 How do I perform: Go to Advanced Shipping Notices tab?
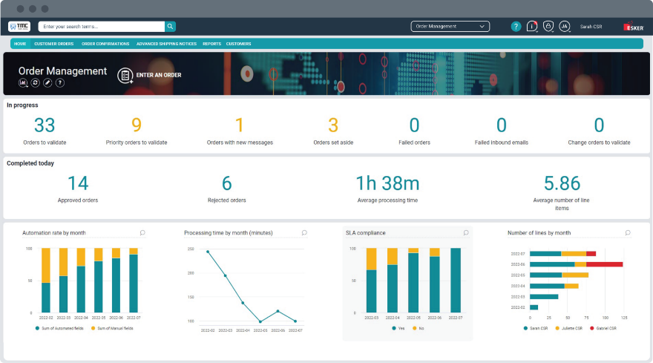tap(166, 44)
